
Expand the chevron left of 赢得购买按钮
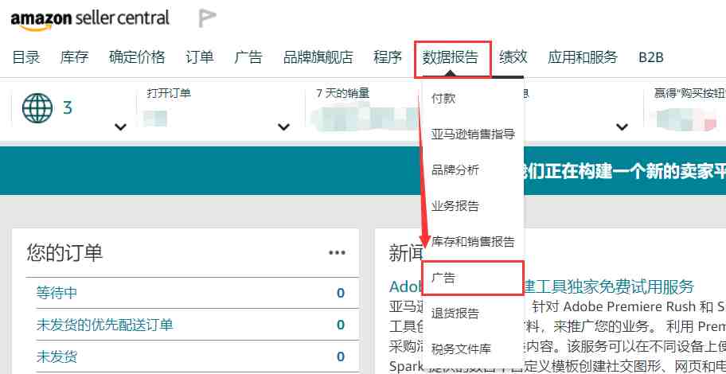point(623,127)
